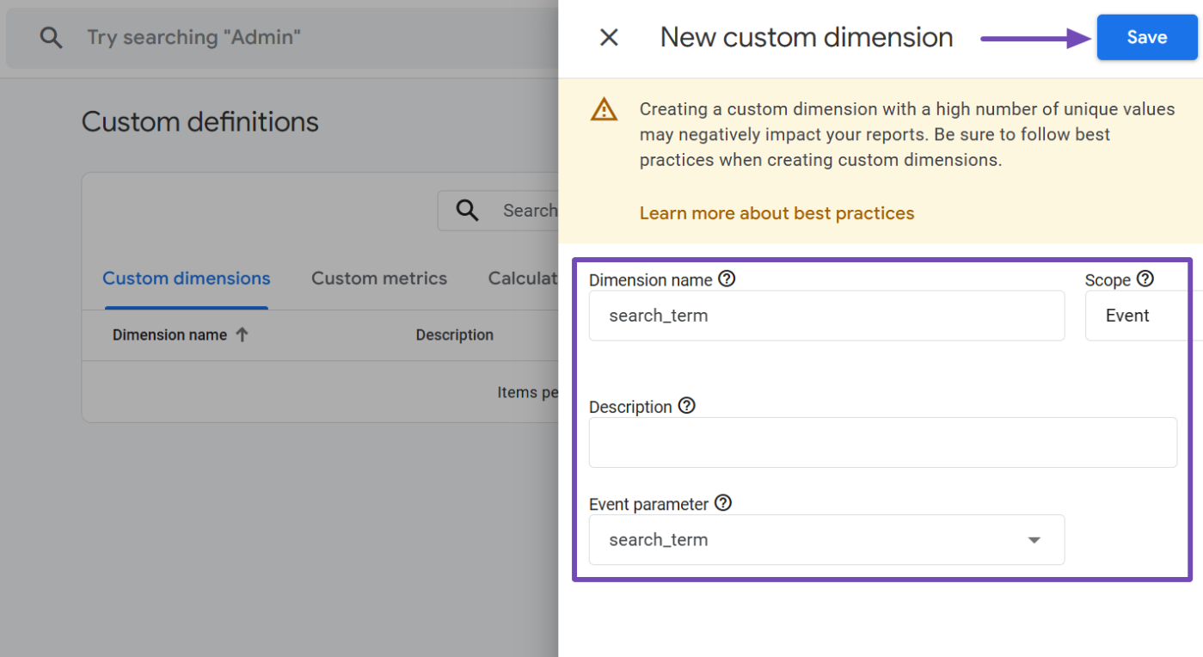This screenshot has width=1203, height=657.
Task: Open the Scope dropdown set to Event
Action: coord(1143,316)
